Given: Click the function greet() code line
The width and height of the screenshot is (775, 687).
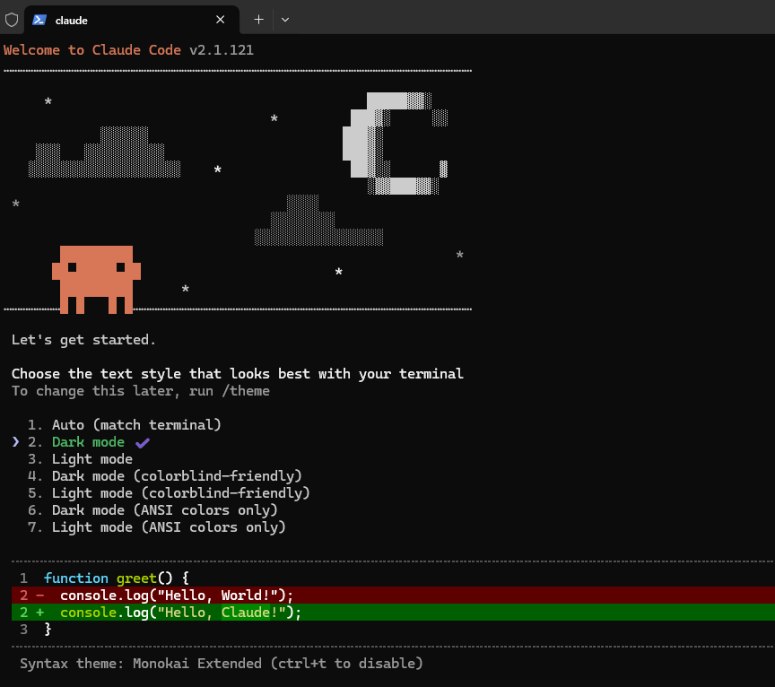Looking at the screenshot, I should point(116,578).
